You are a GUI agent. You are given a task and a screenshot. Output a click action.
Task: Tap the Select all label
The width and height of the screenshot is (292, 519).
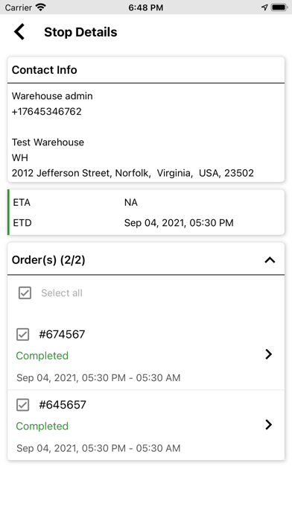coord(62,293)
